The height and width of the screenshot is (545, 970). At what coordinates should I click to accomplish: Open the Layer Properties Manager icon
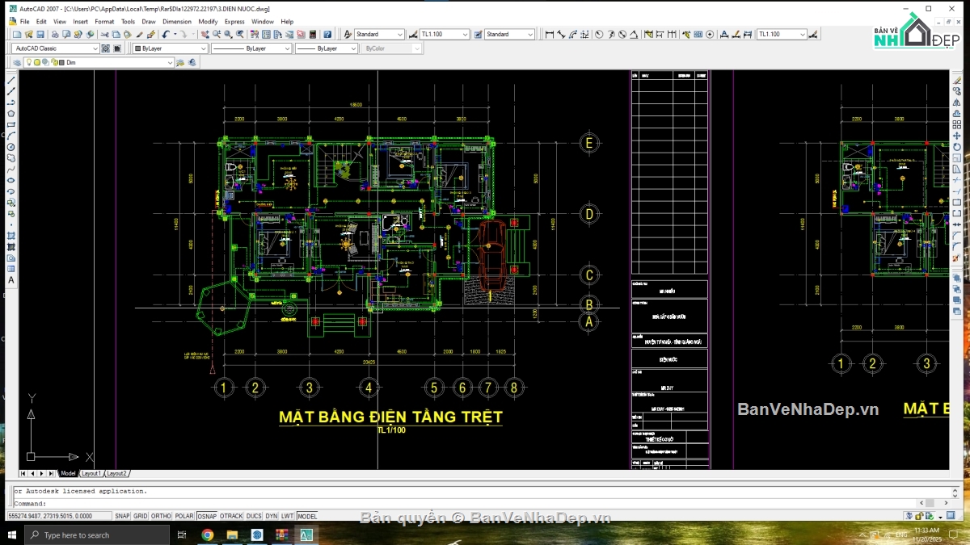[16, 62]
